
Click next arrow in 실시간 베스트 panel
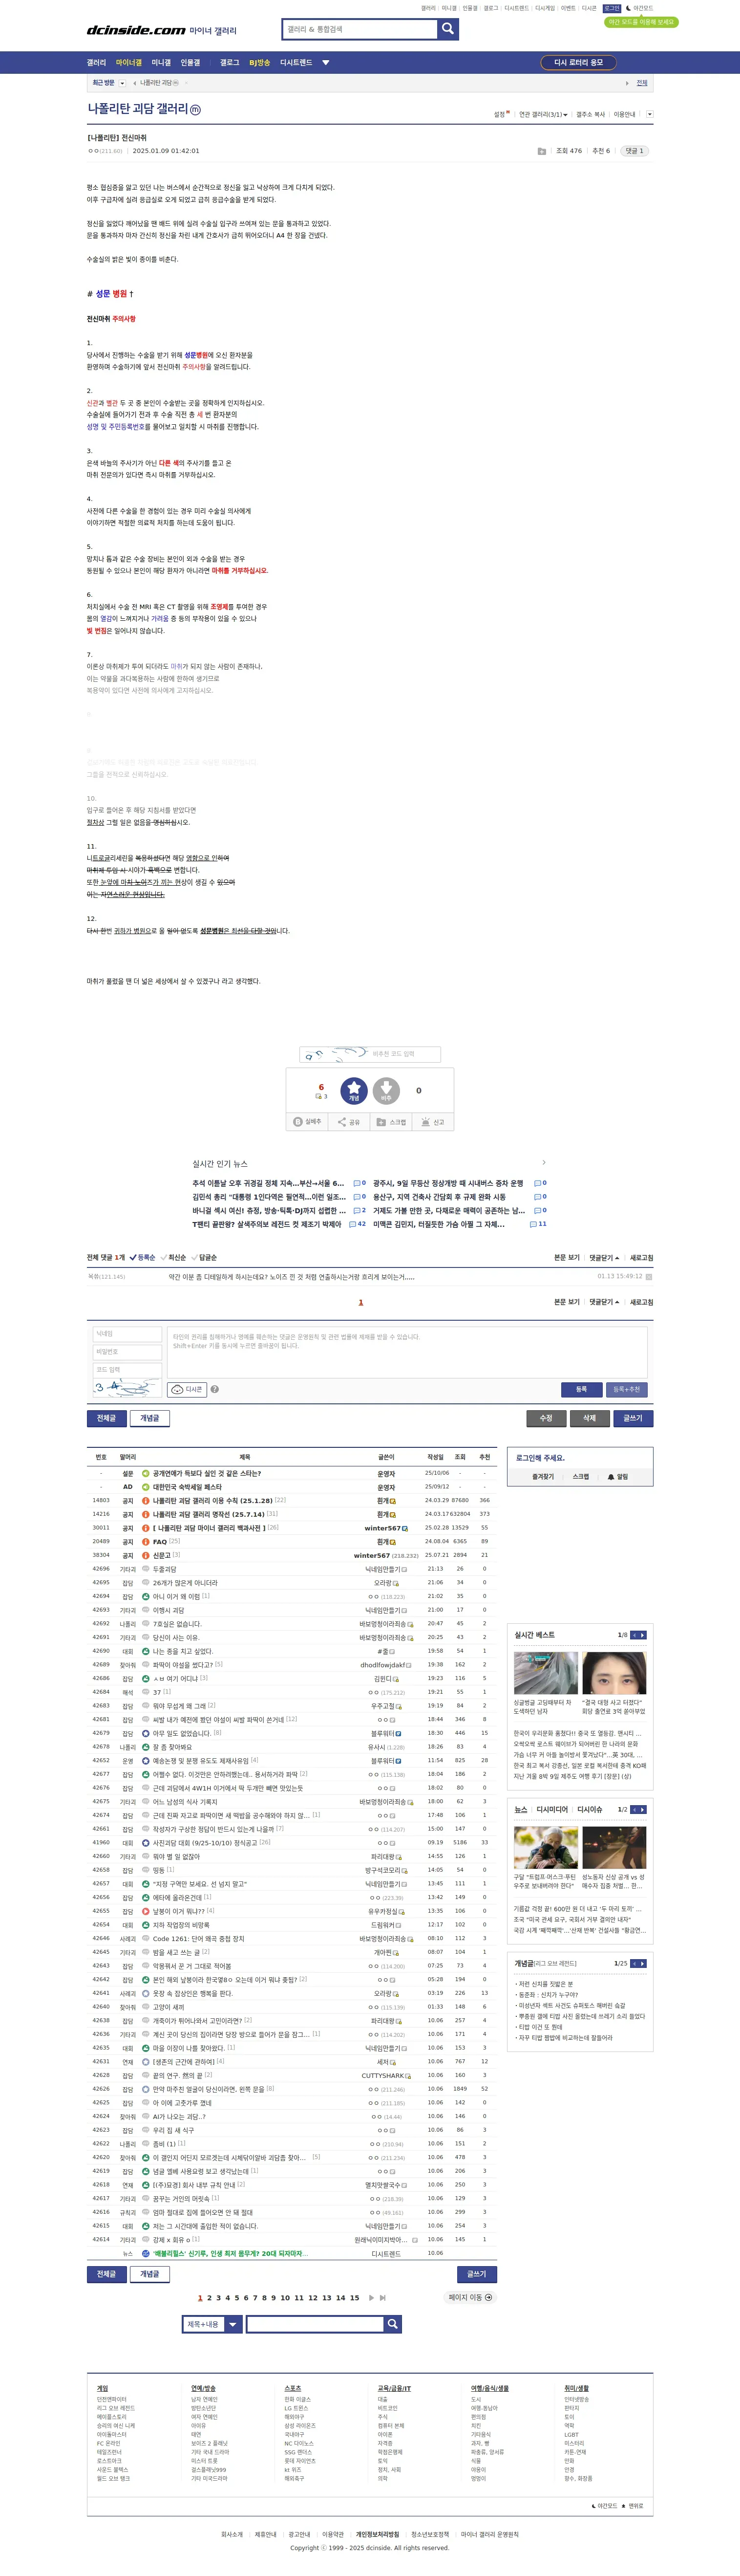coord(642,1635)
